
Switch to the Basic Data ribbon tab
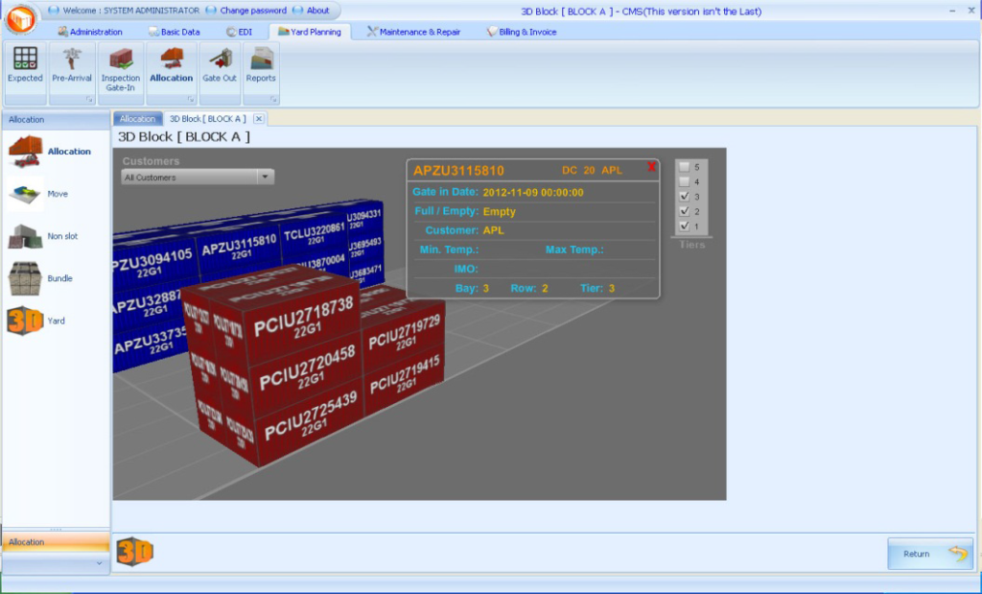(175, 32)
